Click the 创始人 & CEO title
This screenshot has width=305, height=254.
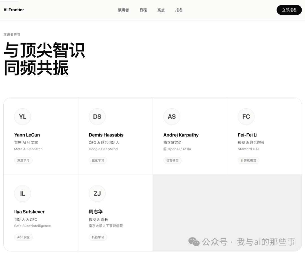tap(26, 220)
